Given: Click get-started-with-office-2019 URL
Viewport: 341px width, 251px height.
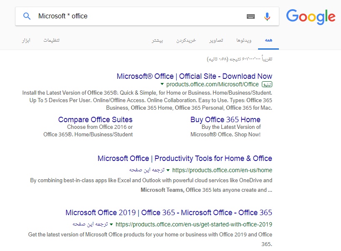Looking at the screenshot, I should coord(194,224).
